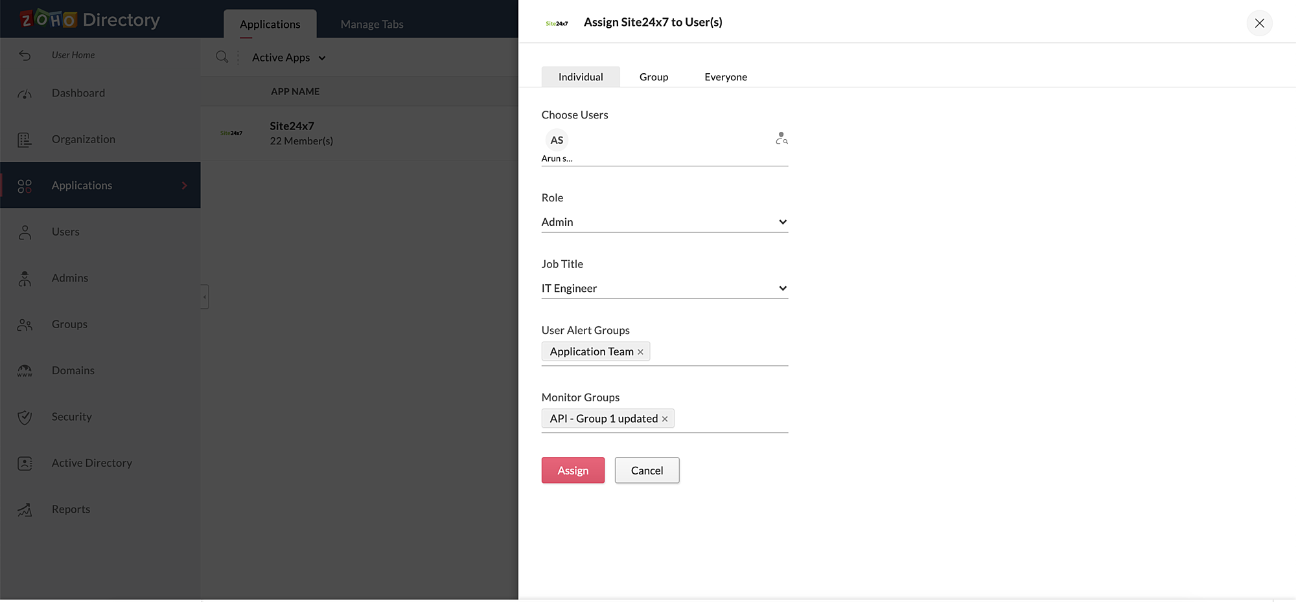Open the Users section
The image size is (1296, 602).
pyautogui.click(x=65, y=231)
